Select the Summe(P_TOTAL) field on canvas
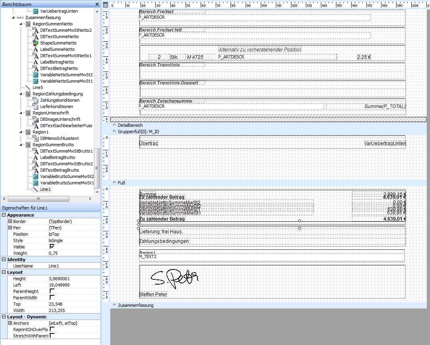This screenshot has height=345, width=430. pyautogui.click(x=366, y=107)
